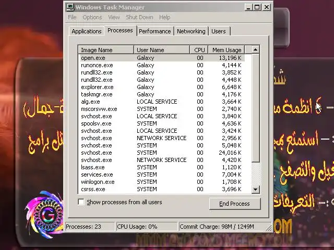Sort by Image Name column header
The image size is (334, 250).
pos(106,50)
